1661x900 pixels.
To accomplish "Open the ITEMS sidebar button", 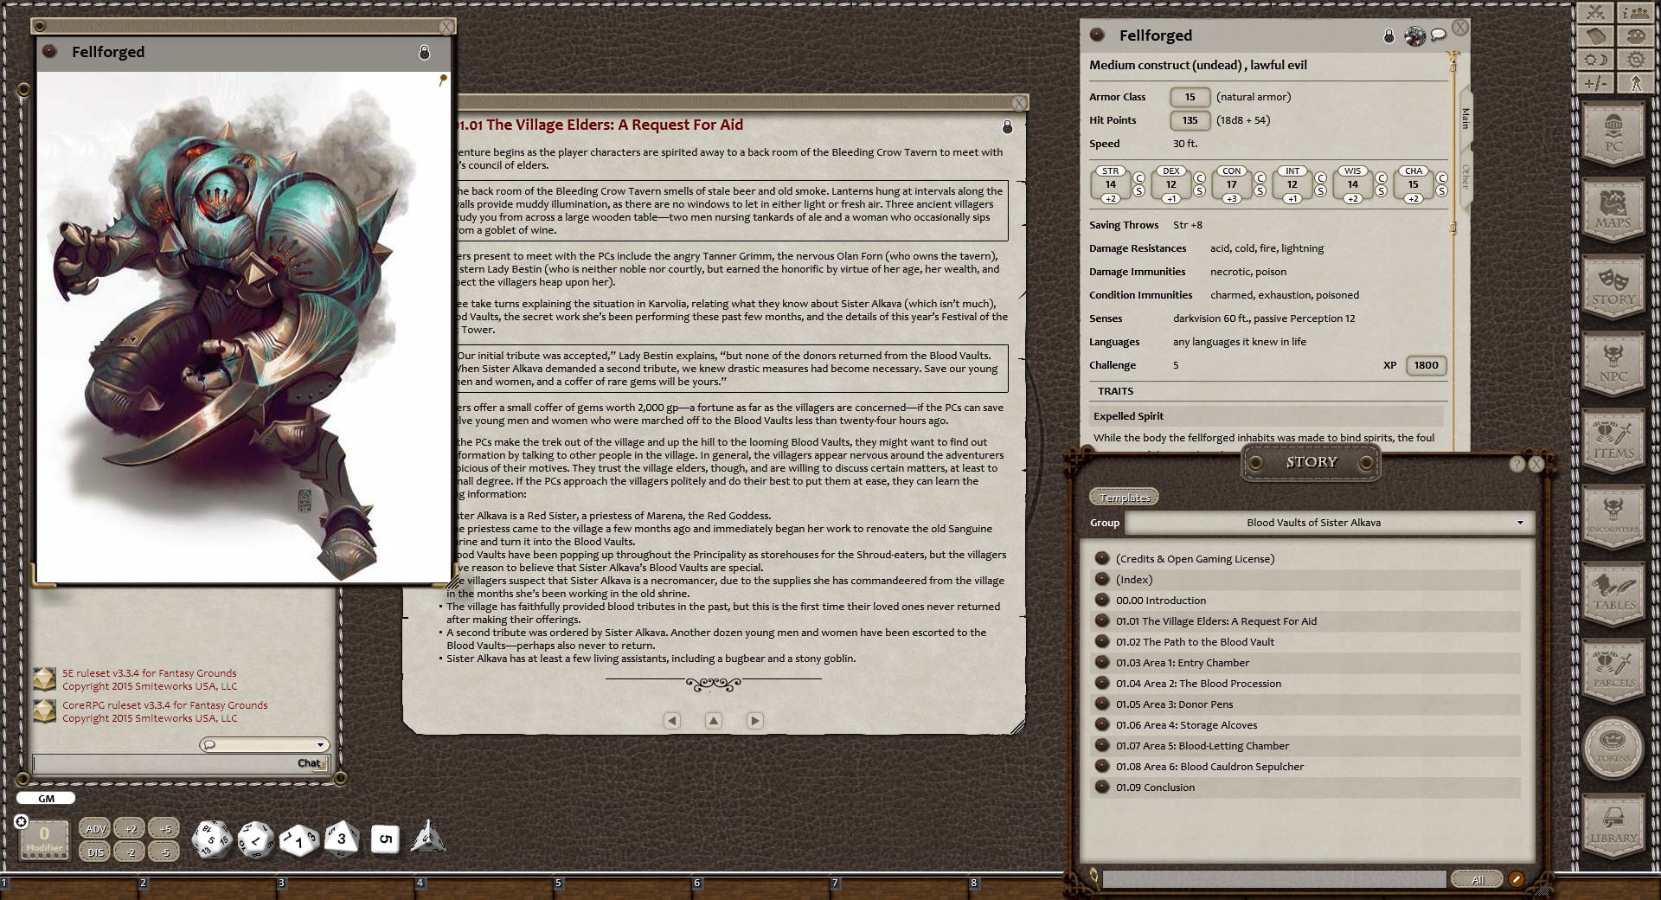I will point(1613,441).
